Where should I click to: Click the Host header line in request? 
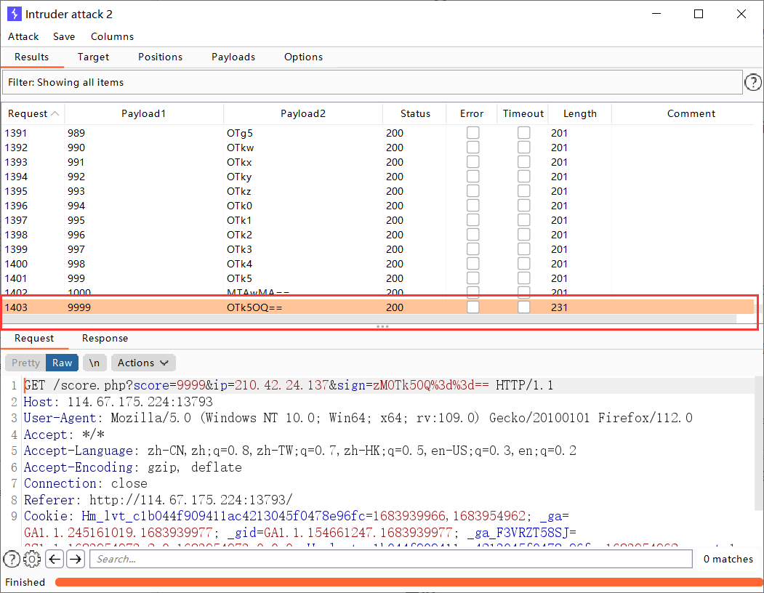click(118, 401)
